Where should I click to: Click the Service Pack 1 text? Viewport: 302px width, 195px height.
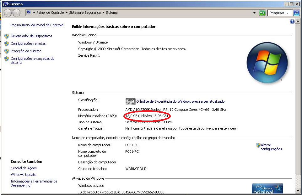tap(89, 55)
